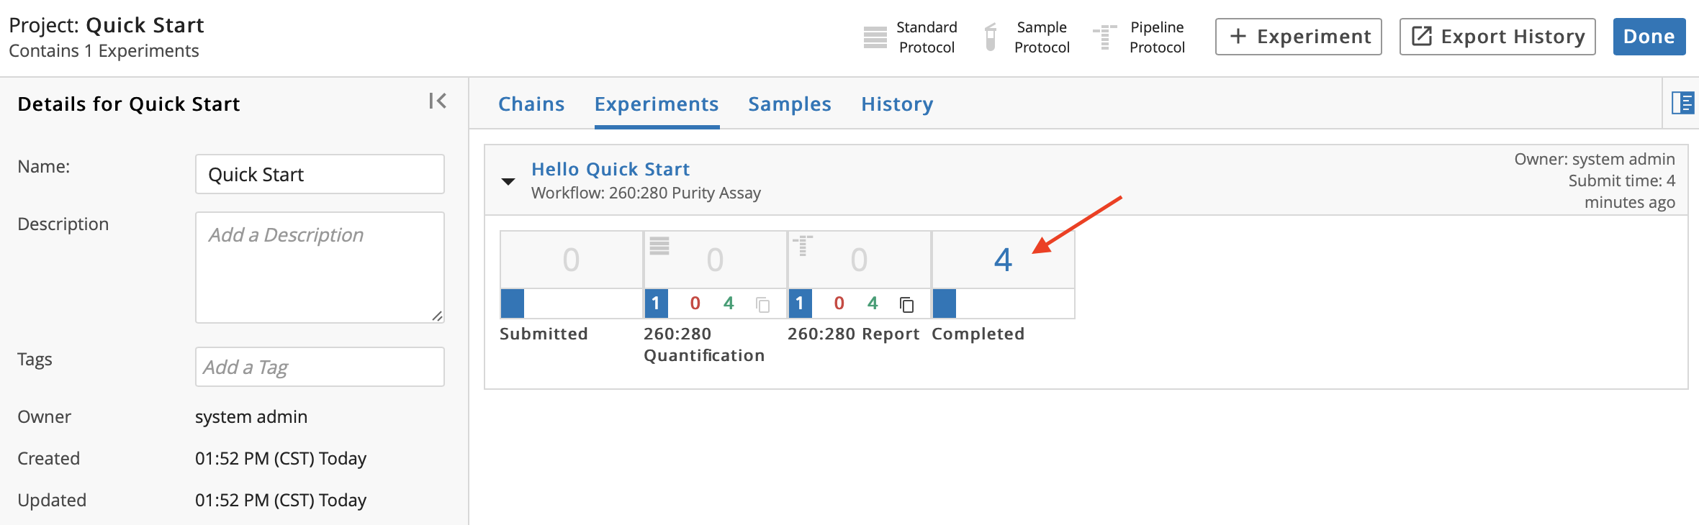Open the Samples tab
Image resolution: width=1699 pixels, height=525 pixels.
790,104
